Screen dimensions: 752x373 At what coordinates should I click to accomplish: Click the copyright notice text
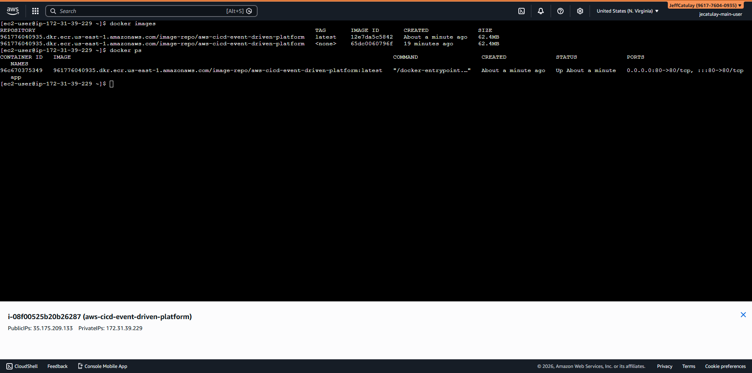pyautogui.click(x=591, y=366)
